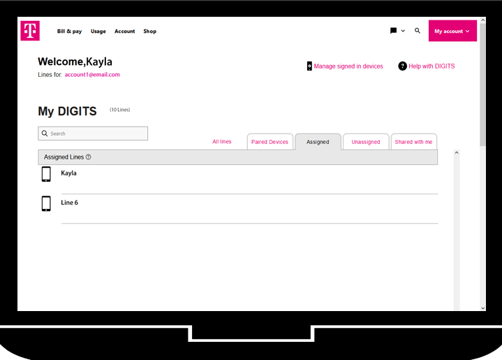This screenshot has height=360, width=502.
Task: Click the Manage signed in devices link
Action: pyautogui.click(x=348, y=66)
